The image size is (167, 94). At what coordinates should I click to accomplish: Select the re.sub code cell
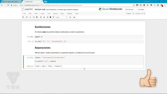click(x=89, y=41)
